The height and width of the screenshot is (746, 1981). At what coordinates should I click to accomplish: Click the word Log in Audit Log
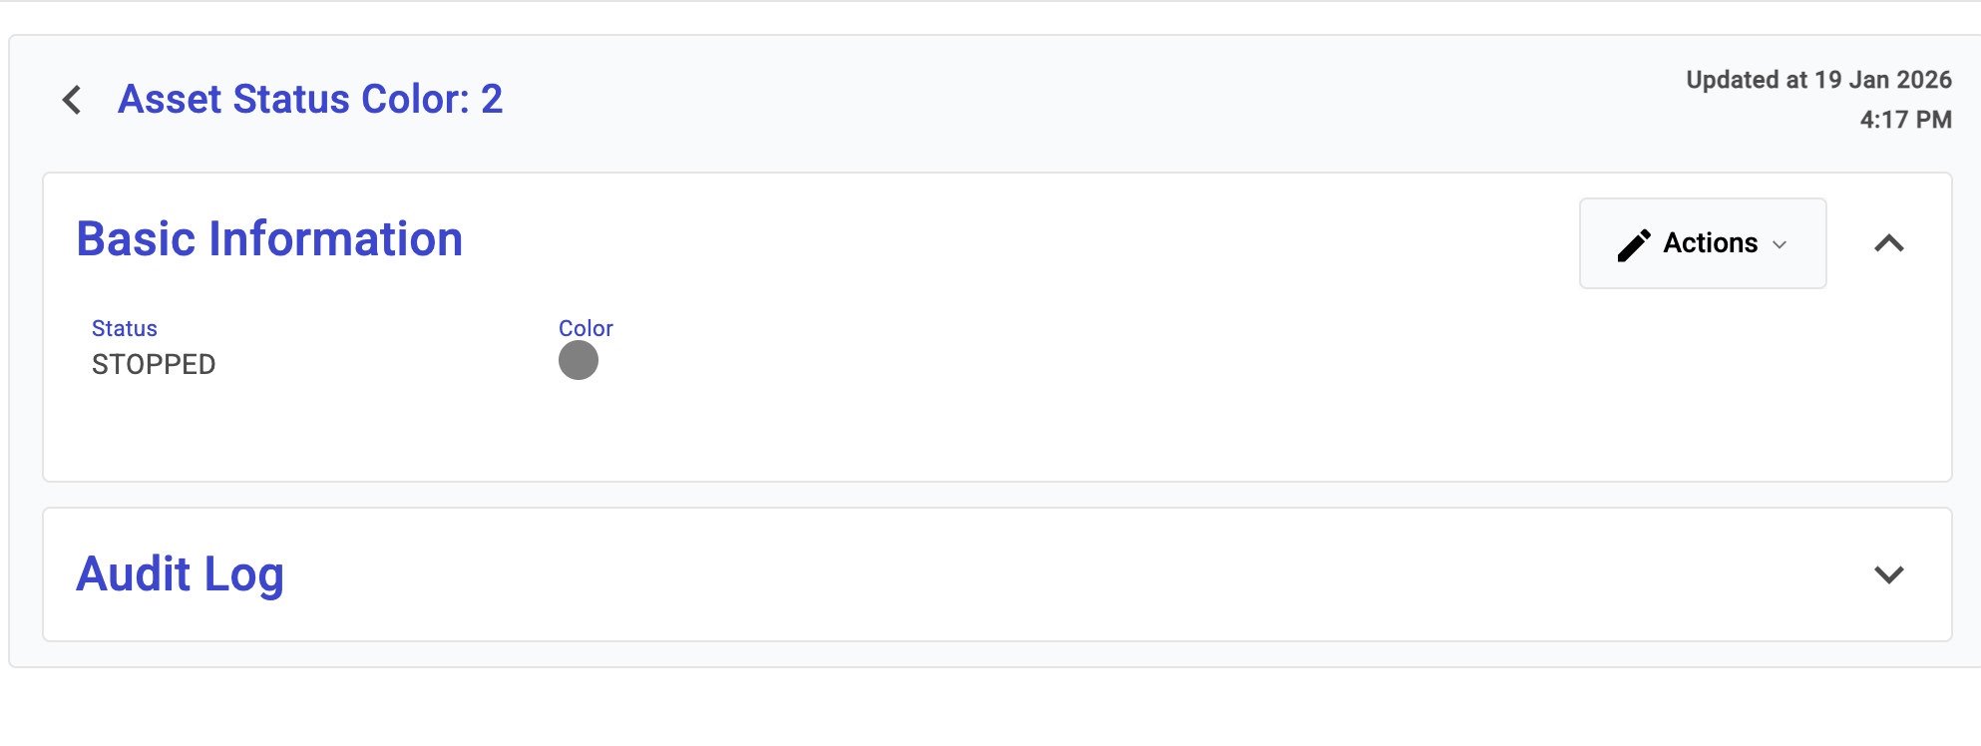pos(244,574)
